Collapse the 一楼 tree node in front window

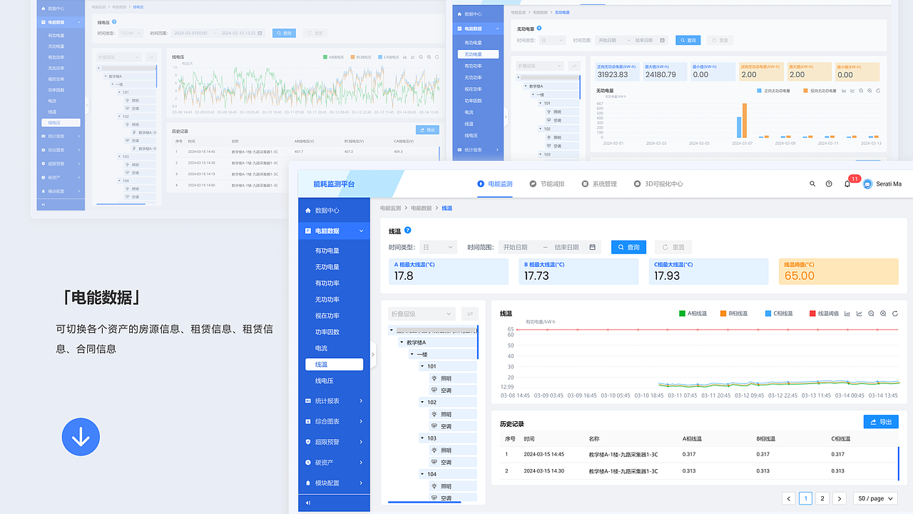pos(412,355)
